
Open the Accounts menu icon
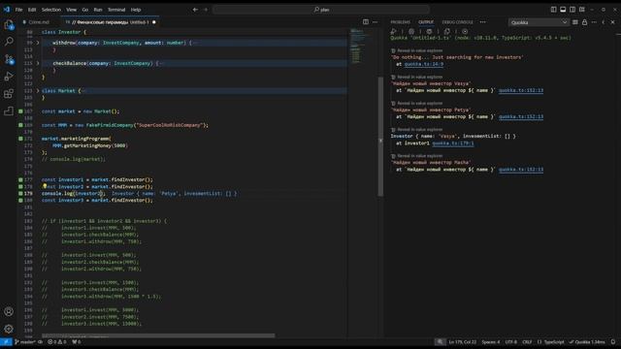coord(9,311)
